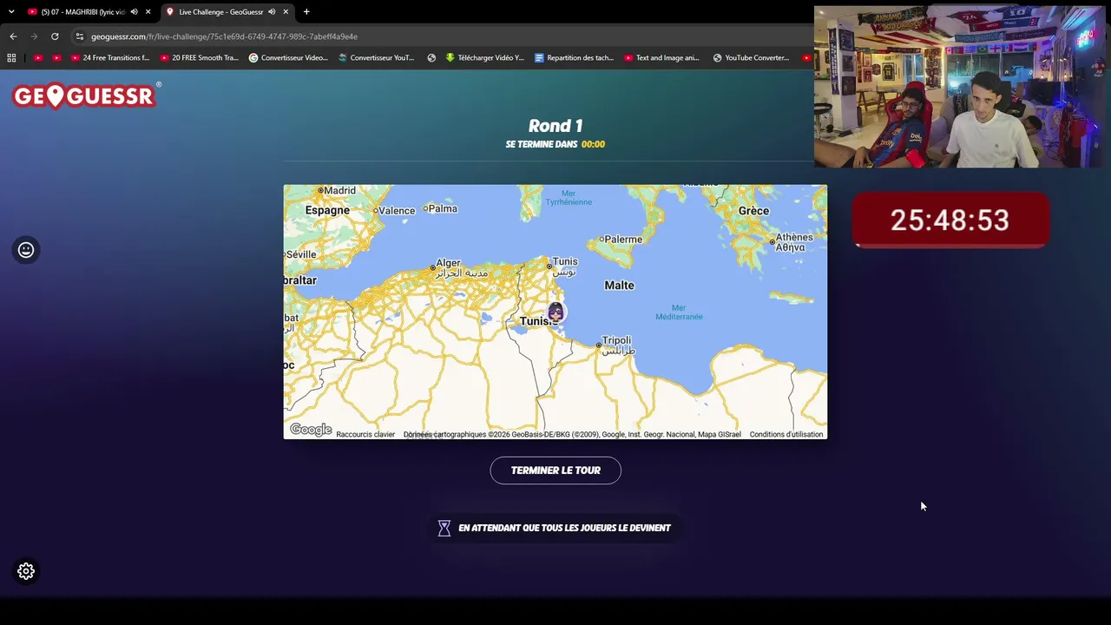Click the Palma label on the map
Image resolution: width=1111 pixels, height=625 pixels.
click(x=443, y=208)
